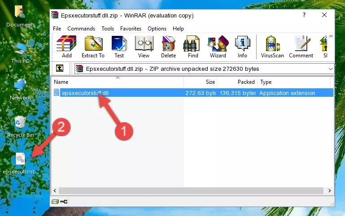The height and width of the screenshot is (216, 345).
Task: Click the WinRAR title bar app icon
Action: pyautogui.click(x=55, y=15)
